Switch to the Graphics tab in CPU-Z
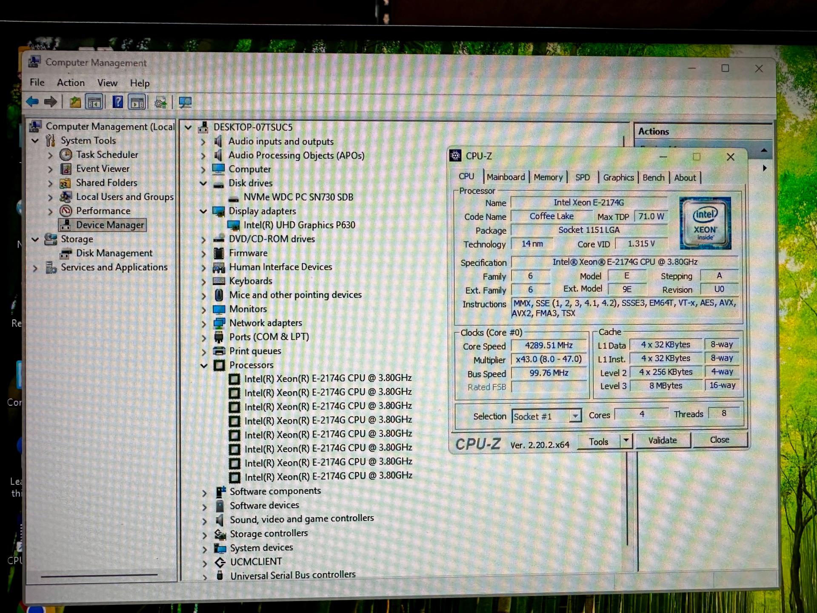The width and height of the screenshot is (817, 613). pyautogui.click(x=618, y=178)
